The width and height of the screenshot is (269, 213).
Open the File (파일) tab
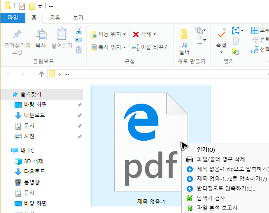coord(13,18)
